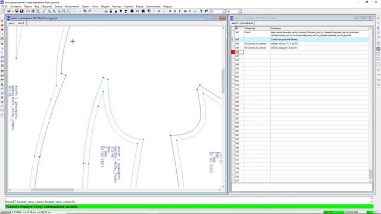This screenshot has width=381, height=214.
Task: Switch to the лист2 sheet tab
Action: click(21, 23)
